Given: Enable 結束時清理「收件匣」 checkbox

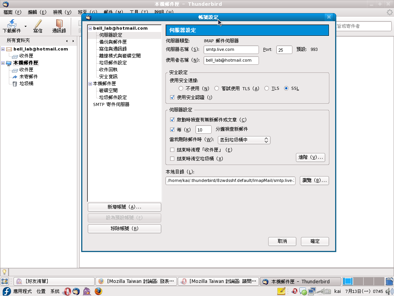Looking at the screenshot, I should 172,150.
